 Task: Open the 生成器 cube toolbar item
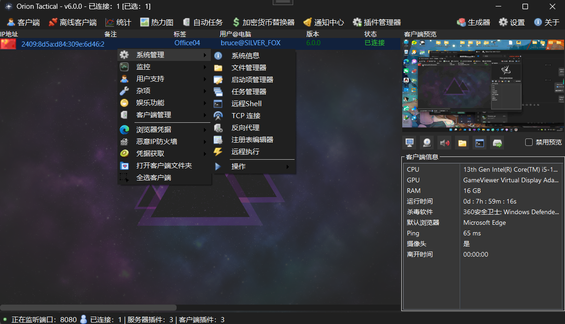pos(473,22)
